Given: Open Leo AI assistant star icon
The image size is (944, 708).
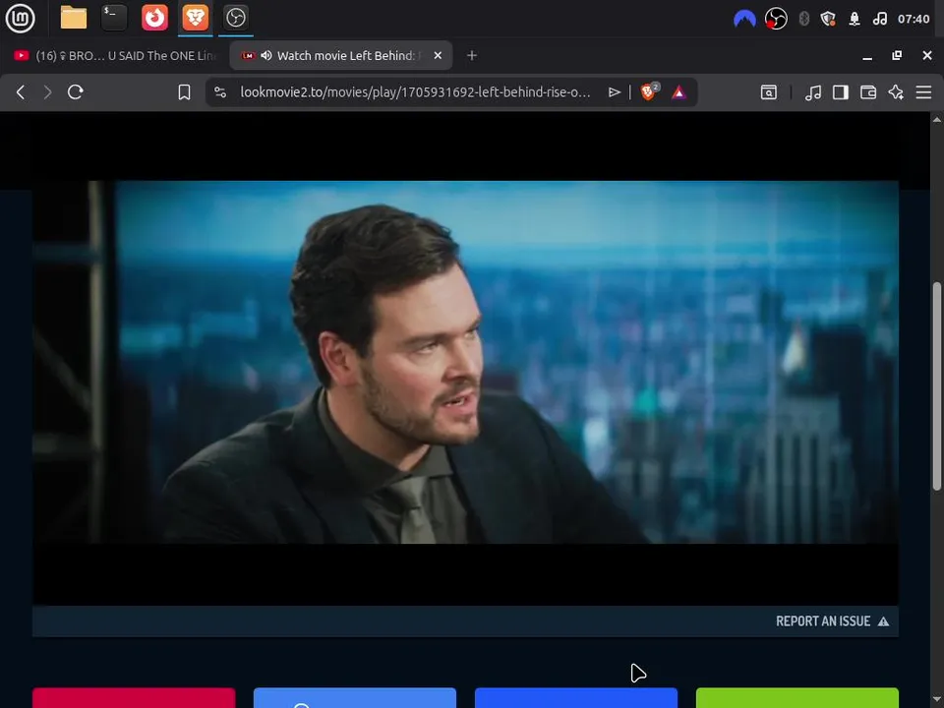Looking at the screenshot, I should click(x=896, y=92).
